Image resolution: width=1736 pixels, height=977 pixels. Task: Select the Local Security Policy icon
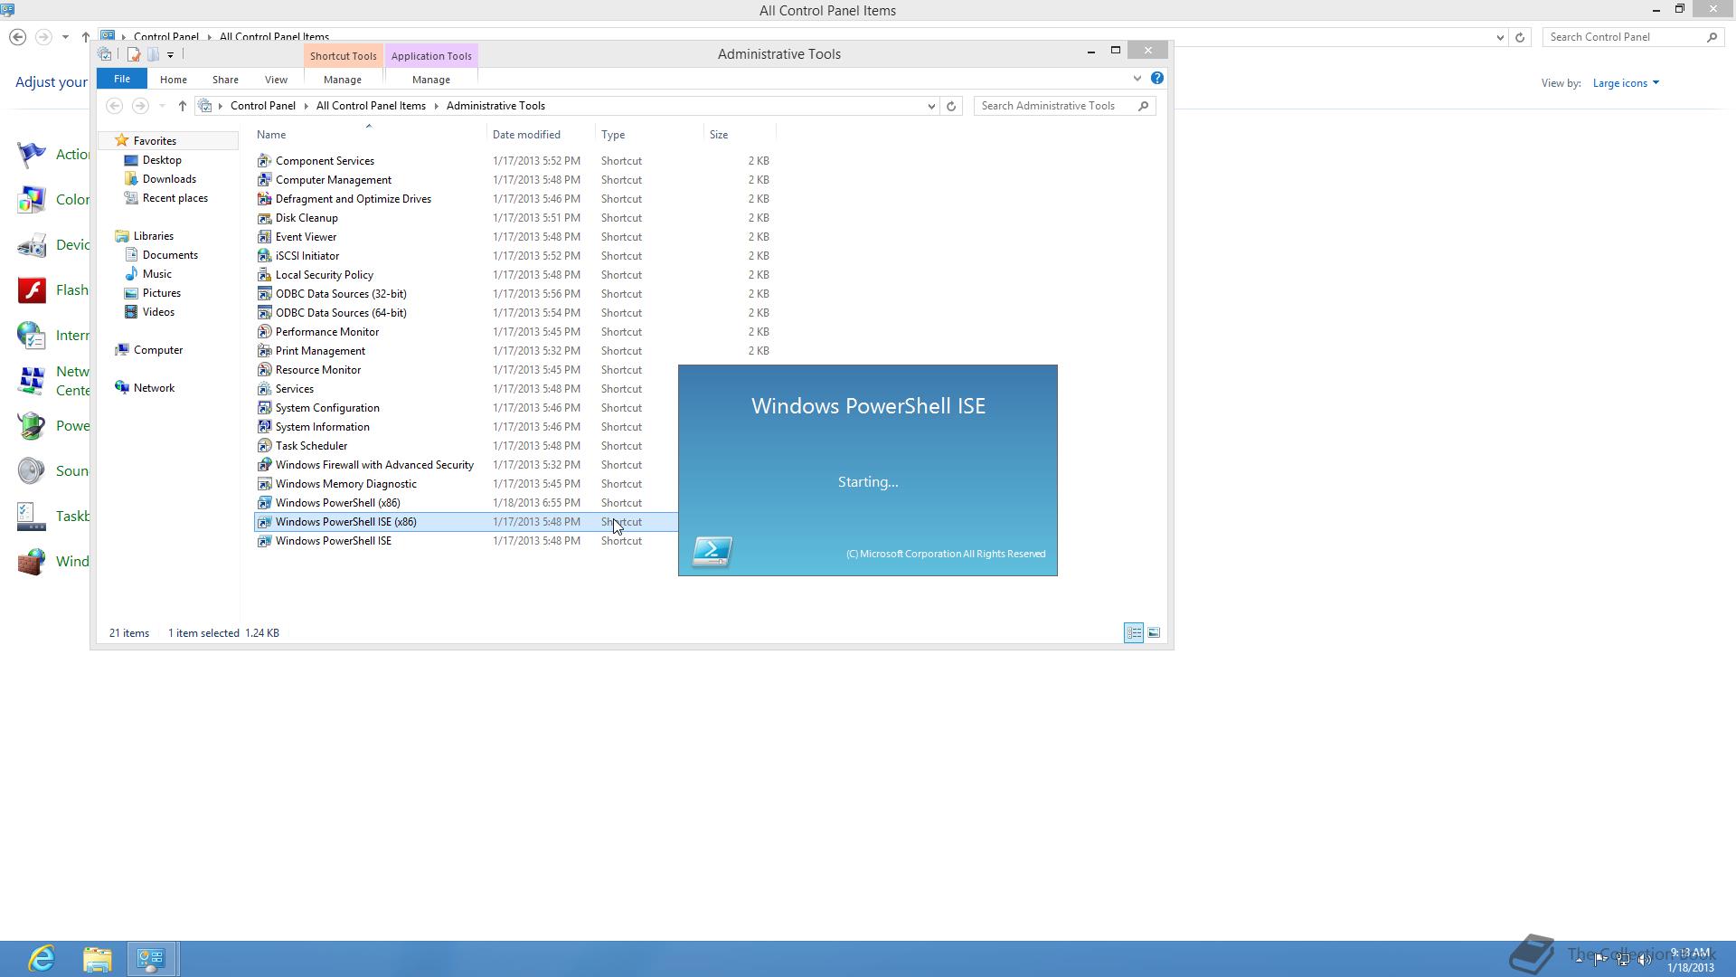tap(264, 275)
